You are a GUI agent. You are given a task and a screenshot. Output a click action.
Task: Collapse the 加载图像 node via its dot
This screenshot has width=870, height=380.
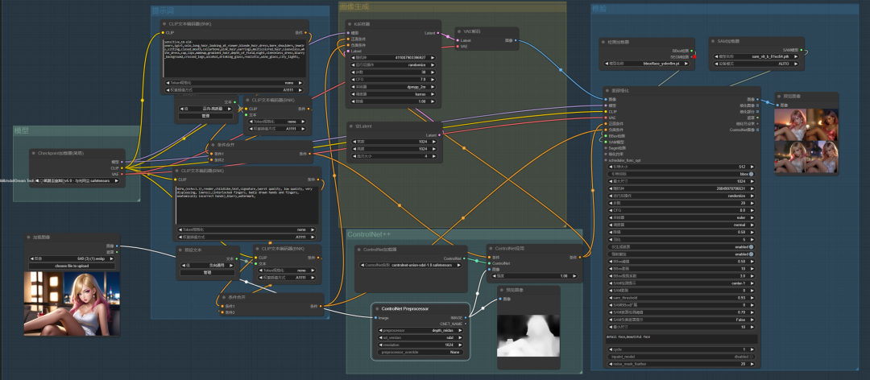tap(29, 237)
